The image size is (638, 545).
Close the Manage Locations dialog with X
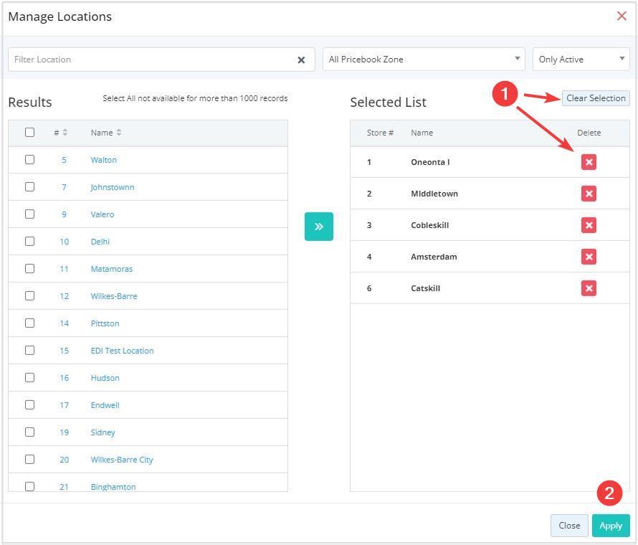point(622,16)
